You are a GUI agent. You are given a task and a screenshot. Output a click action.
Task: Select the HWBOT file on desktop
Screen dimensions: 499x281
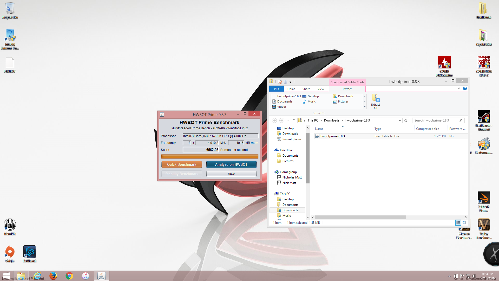point(10,65)
